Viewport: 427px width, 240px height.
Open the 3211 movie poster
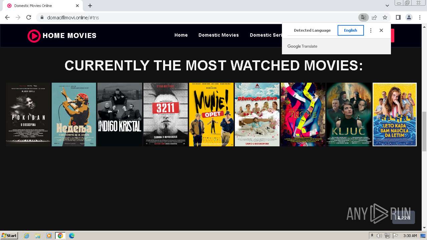[165, 114]
